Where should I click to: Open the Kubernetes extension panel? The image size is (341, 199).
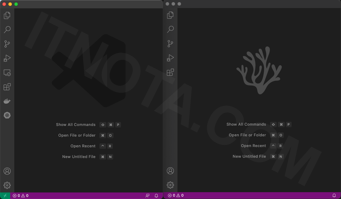tap(7, 115)
